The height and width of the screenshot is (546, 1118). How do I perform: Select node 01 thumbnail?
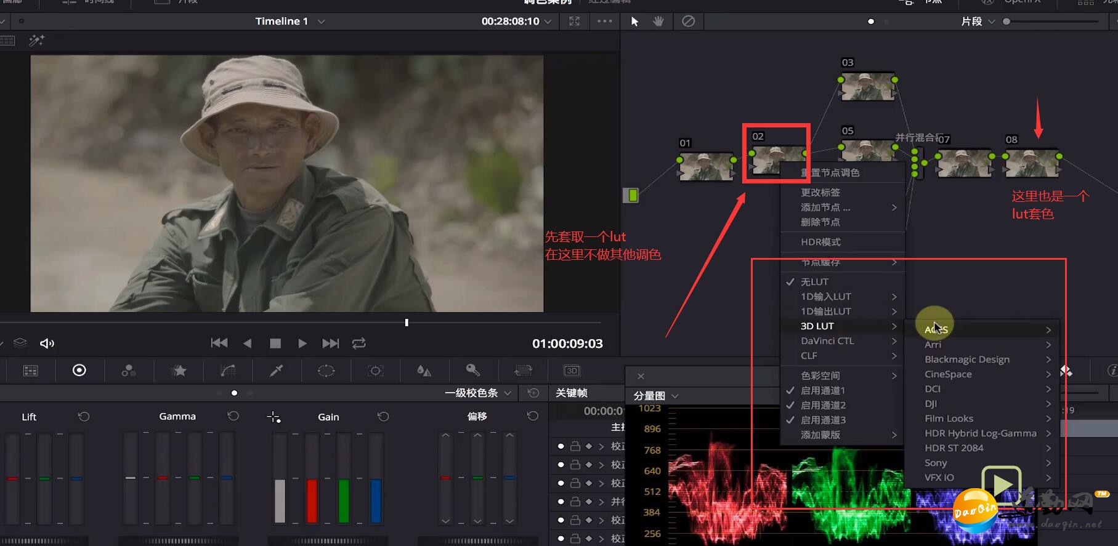(x=706, y=166)
